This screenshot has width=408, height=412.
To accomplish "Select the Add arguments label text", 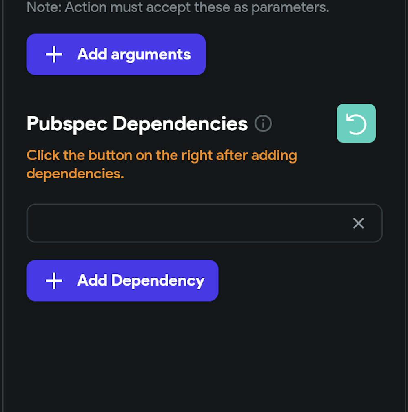I will click(134, 54).
